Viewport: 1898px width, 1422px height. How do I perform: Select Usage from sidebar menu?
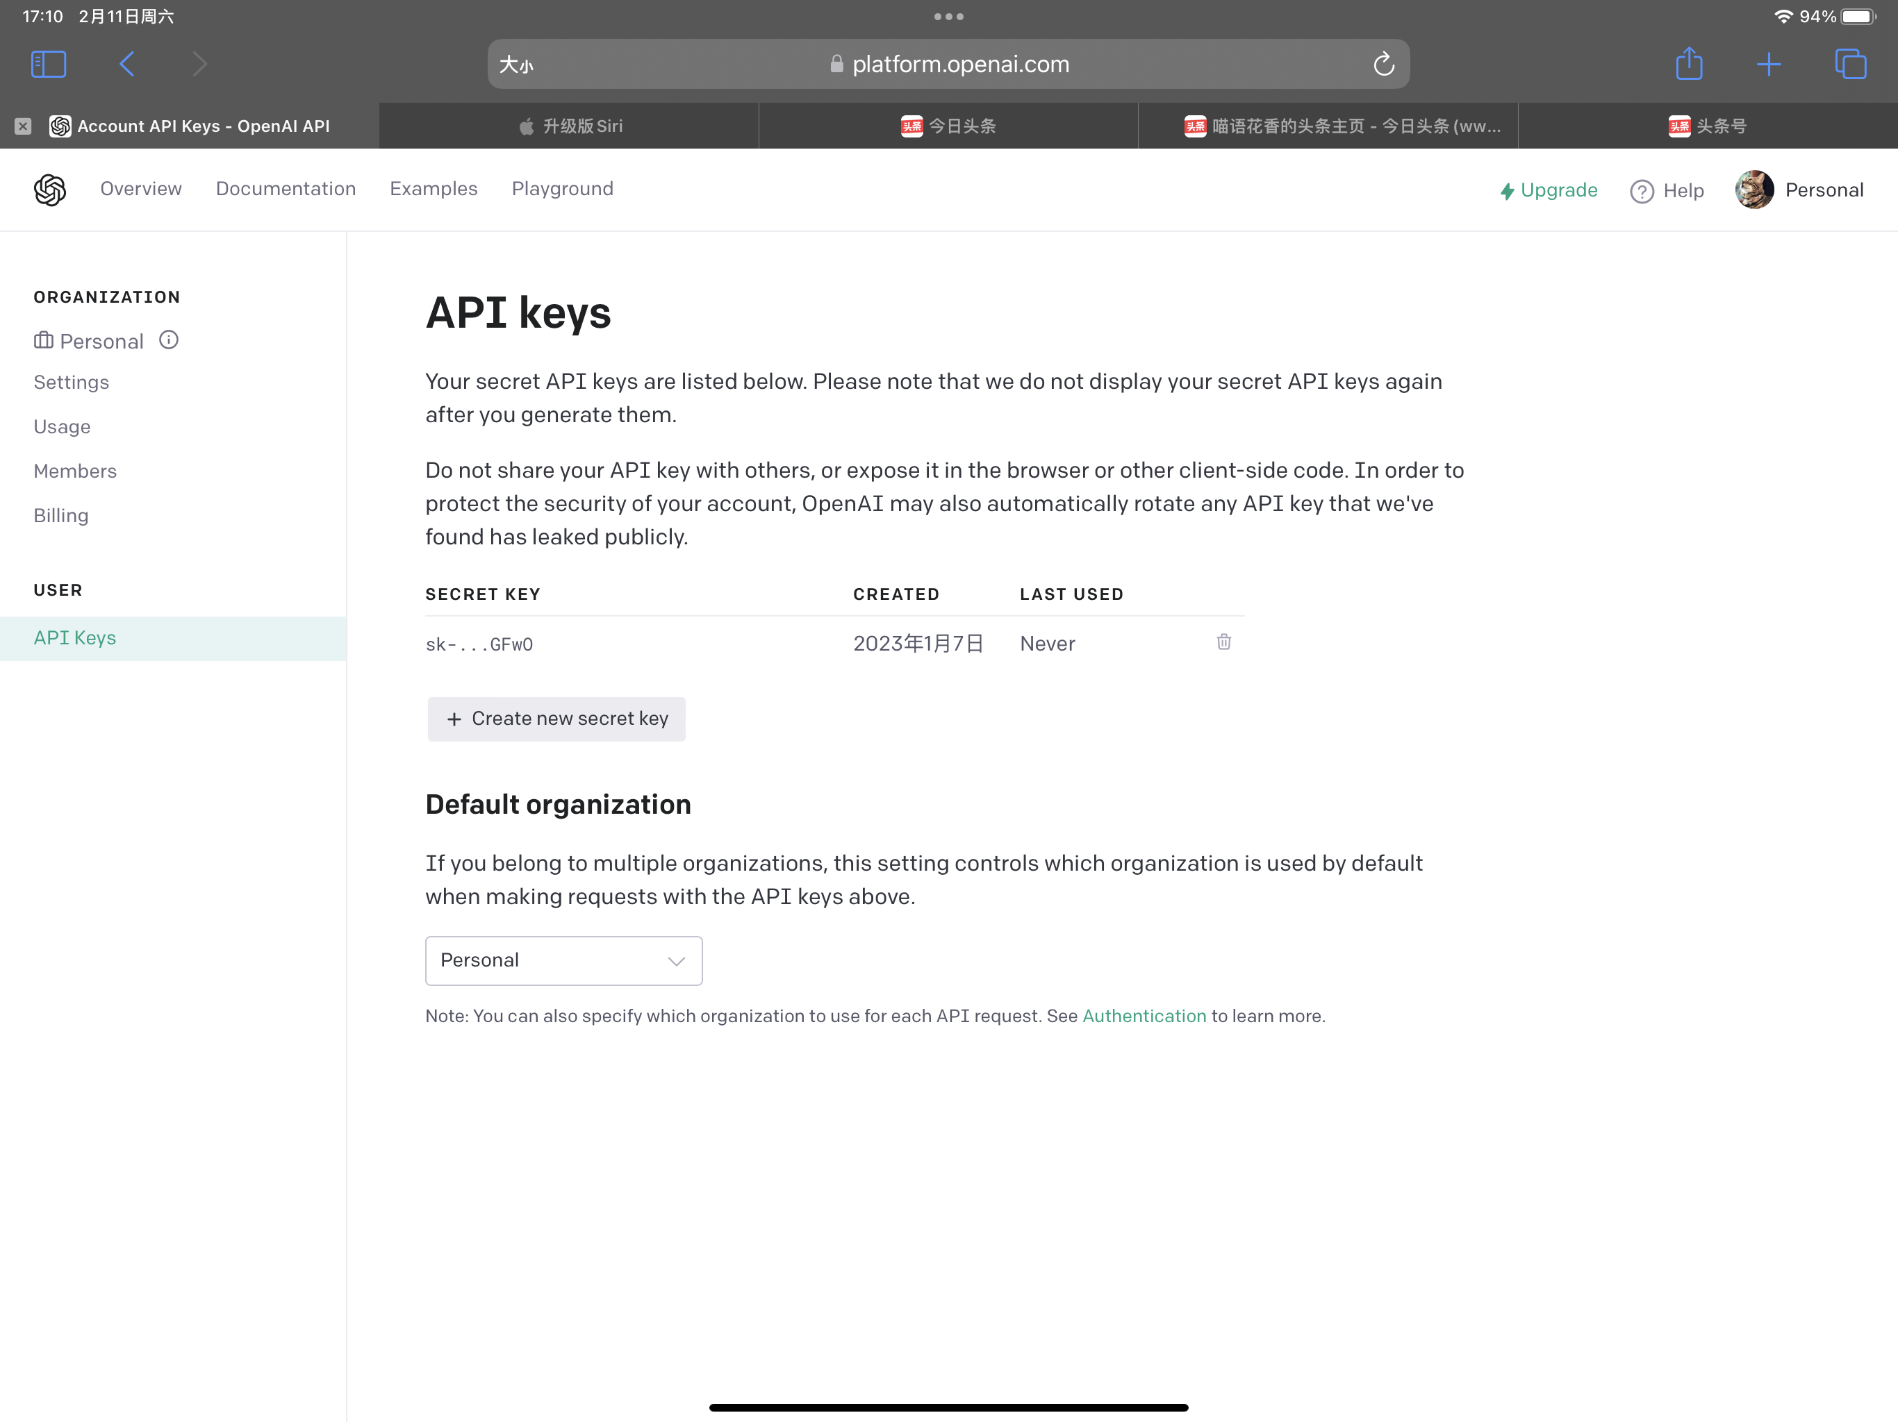(x=63, y=426)
